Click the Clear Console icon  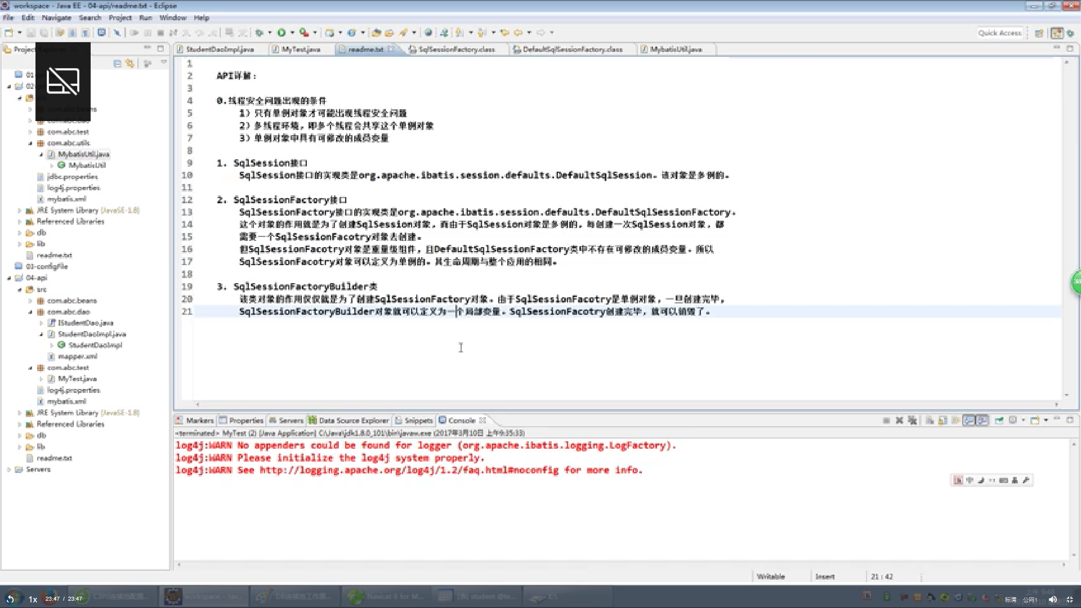point(930,421)
